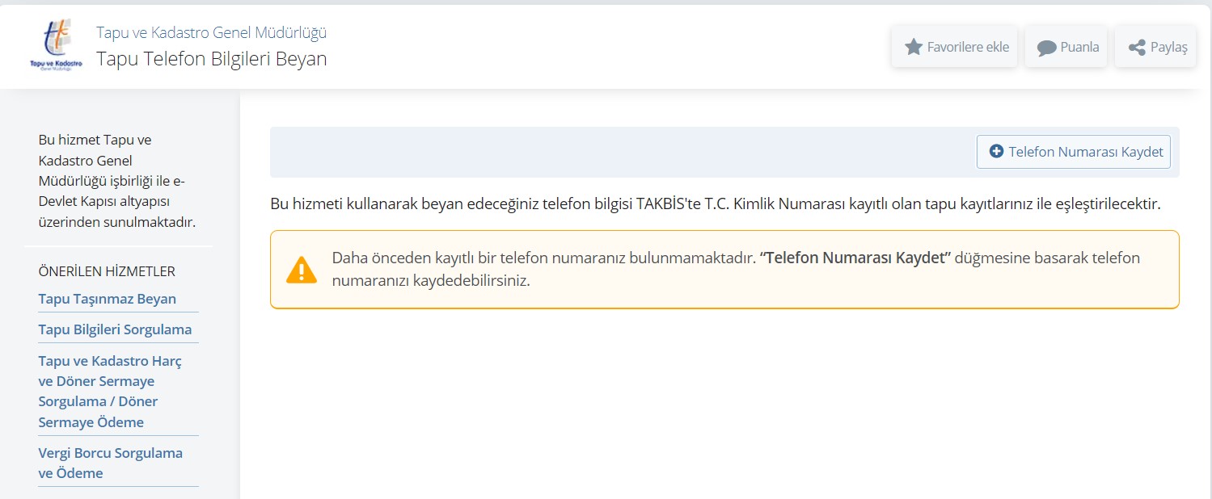This screenshot has width=1212, height=499.
Task: Open Vergi Borcu Sorgulama ve Ödeme service
Action: (x=110, y=463)
